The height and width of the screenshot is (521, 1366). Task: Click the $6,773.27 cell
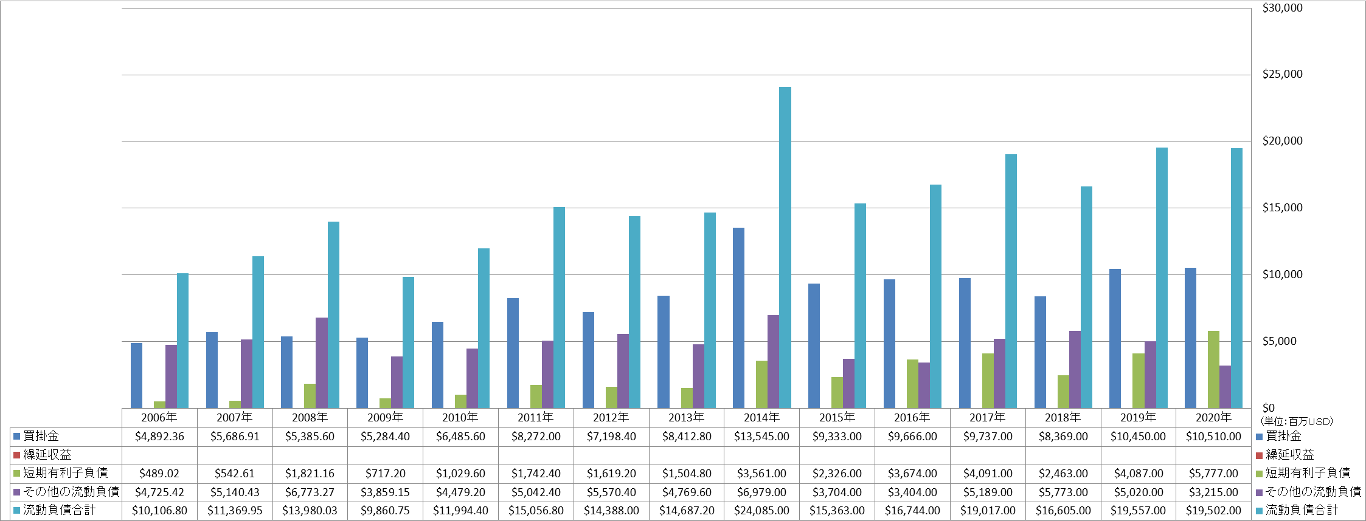click(x=310, y=492)
